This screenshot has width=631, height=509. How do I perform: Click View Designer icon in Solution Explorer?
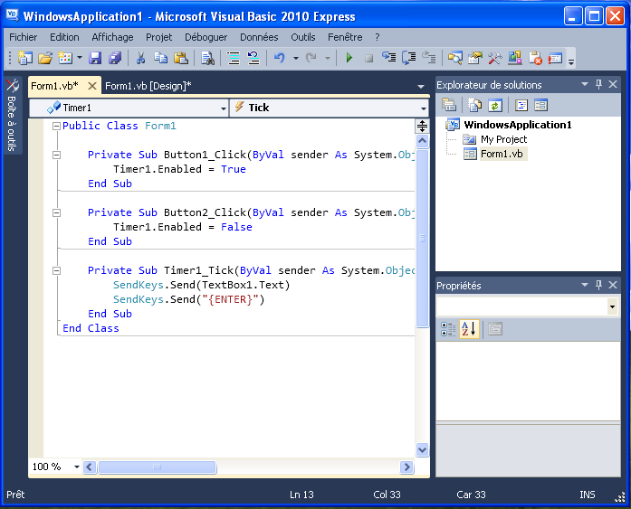pos(540,105)
